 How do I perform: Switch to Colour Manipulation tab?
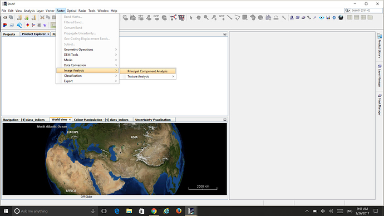pyautogui.click(x=101, y=120)
